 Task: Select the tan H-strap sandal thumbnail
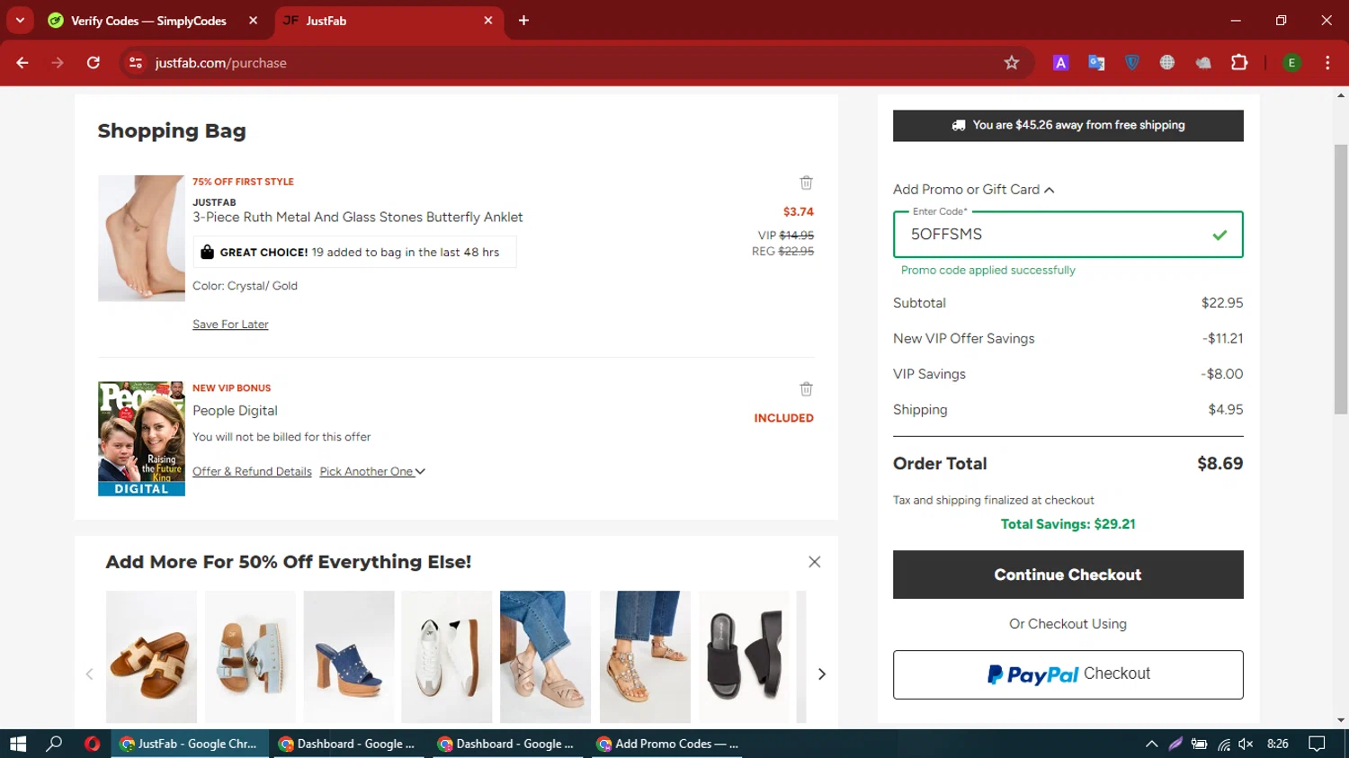click(151, 656)
